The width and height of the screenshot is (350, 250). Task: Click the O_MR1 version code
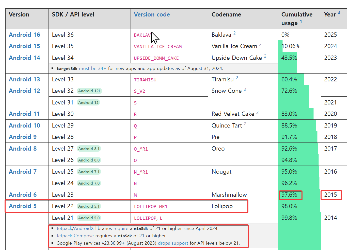click(x=141, y=149)
